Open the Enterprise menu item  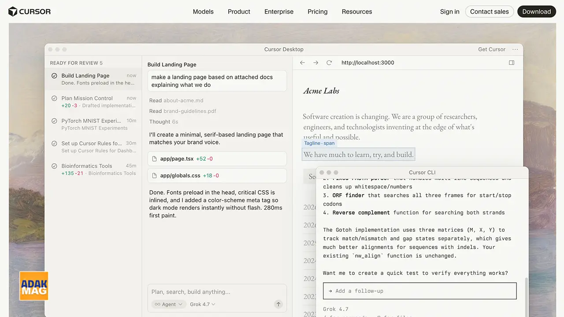tap(279, 11)
